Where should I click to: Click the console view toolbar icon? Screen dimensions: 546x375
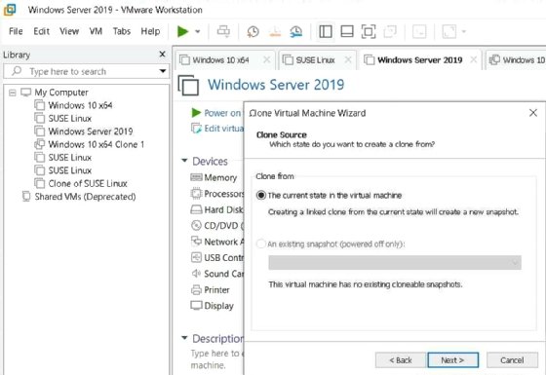click(x=419, y=31)
